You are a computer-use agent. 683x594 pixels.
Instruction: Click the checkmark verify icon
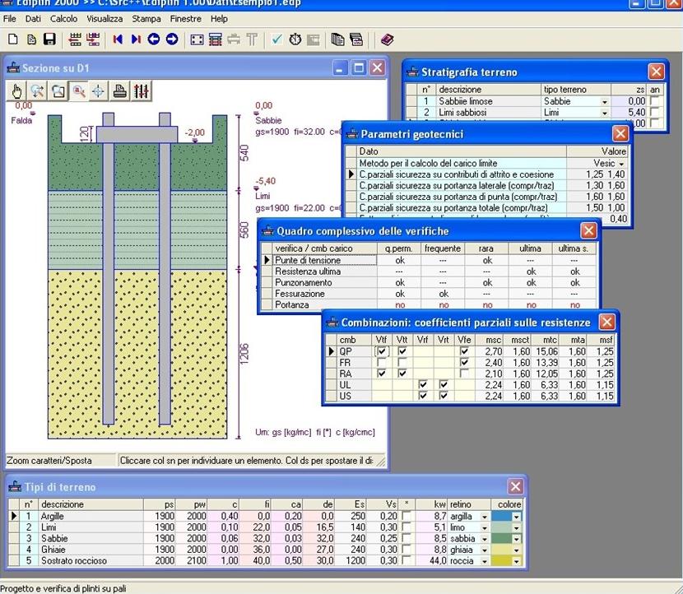click(276, 39)
